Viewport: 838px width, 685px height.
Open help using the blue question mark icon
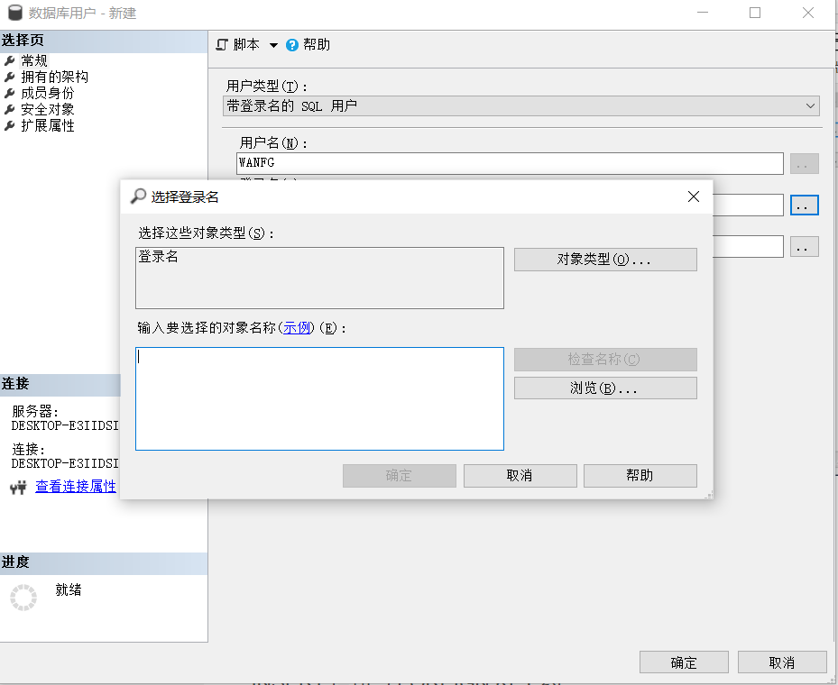[x=290, y=42]
